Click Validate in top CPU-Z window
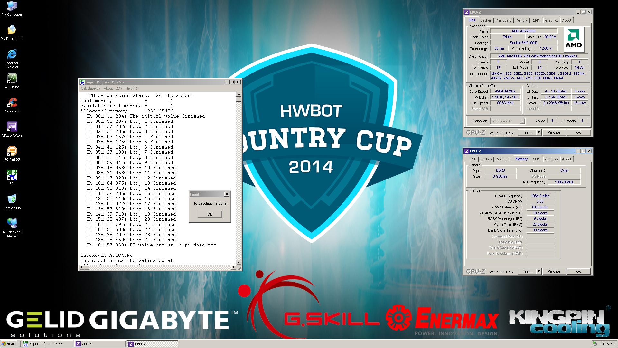The height and width of the screenshot is (348, 618). [554, 132]
